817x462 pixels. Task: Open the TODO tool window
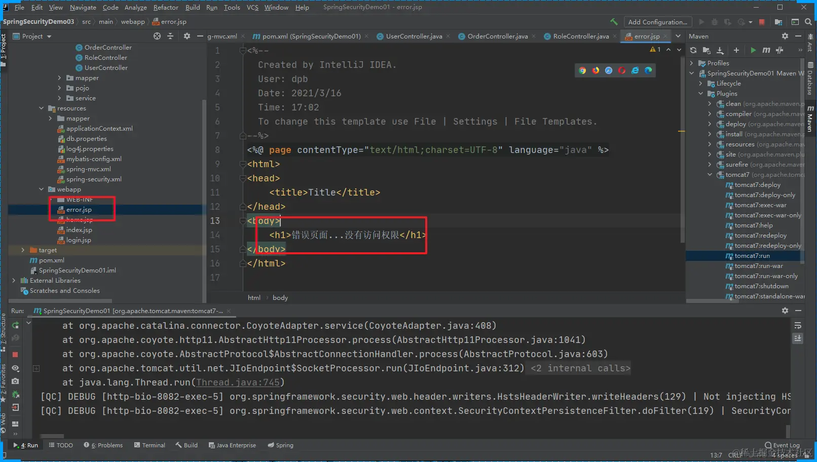[x=61, y=445]
